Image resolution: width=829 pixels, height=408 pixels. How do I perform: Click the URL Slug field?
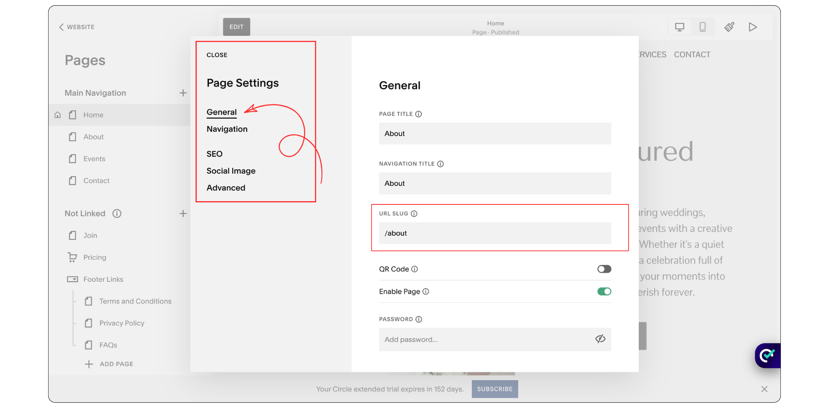(x=495, y=233)
